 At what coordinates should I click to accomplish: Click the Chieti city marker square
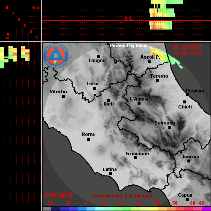click(x=184, y=102)
